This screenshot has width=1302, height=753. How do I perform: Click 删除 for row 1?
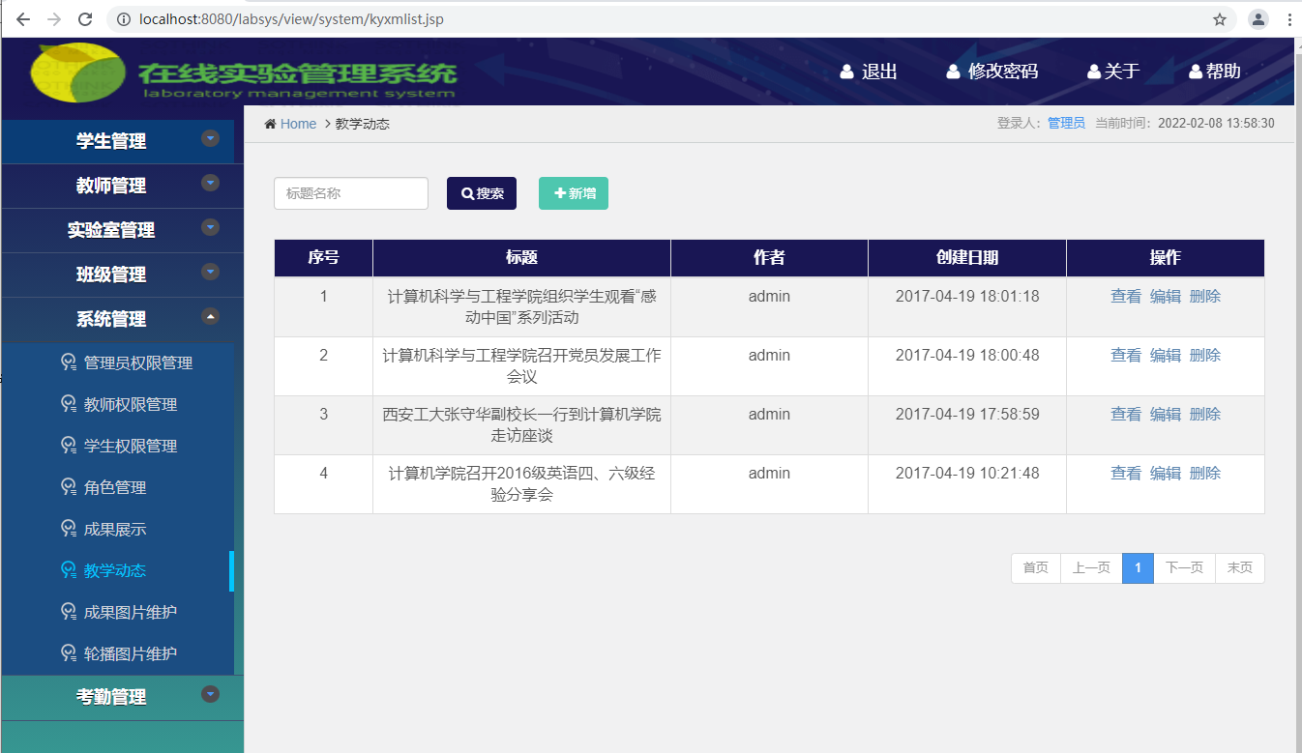point(1204,297)
